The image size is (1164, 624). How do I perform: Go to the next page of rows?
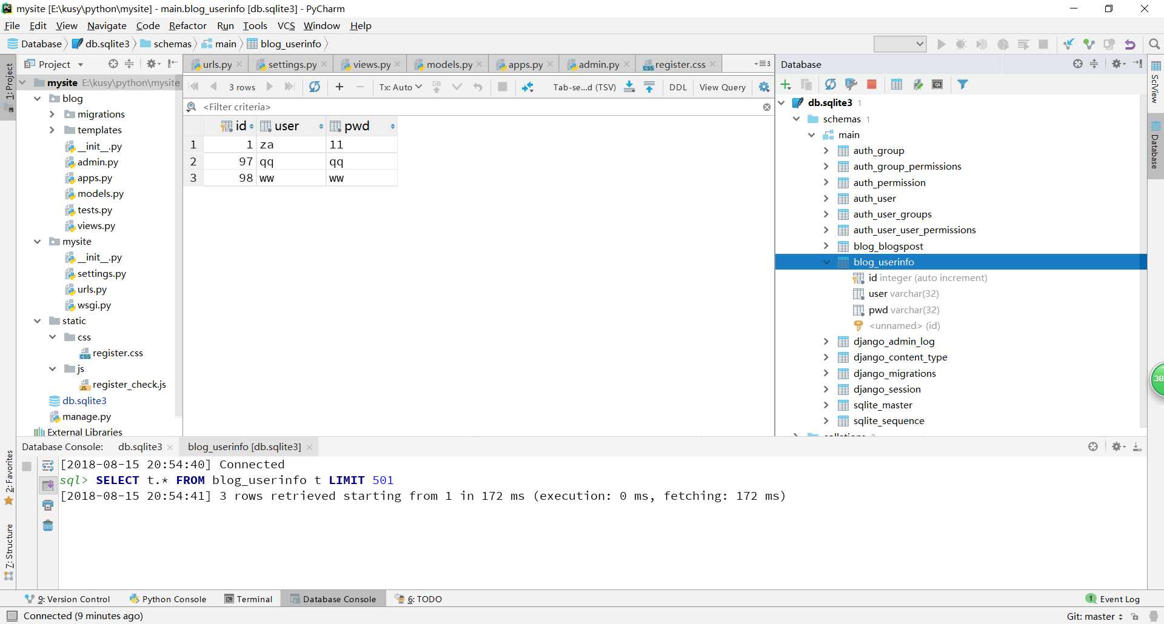pos(270,87)
